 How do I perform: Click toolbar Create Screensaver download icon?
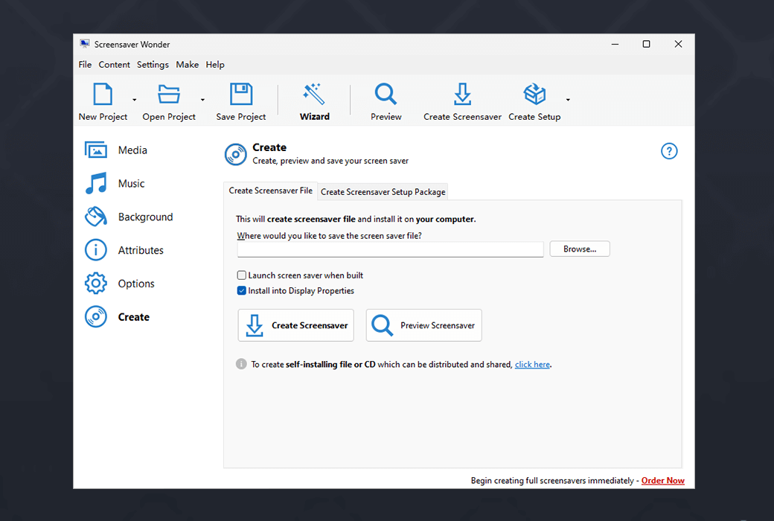pos(462,94)
